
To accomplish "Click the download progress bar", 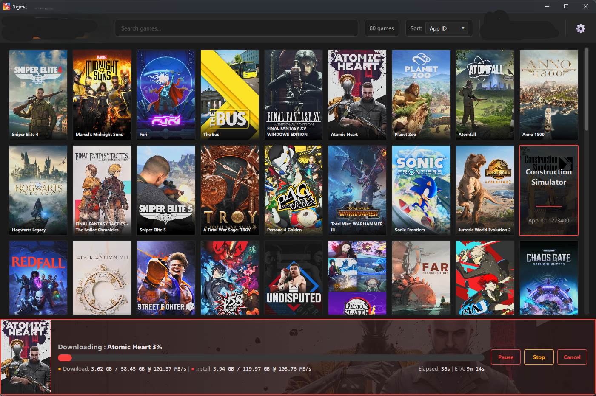I will [x=271, y=358].
